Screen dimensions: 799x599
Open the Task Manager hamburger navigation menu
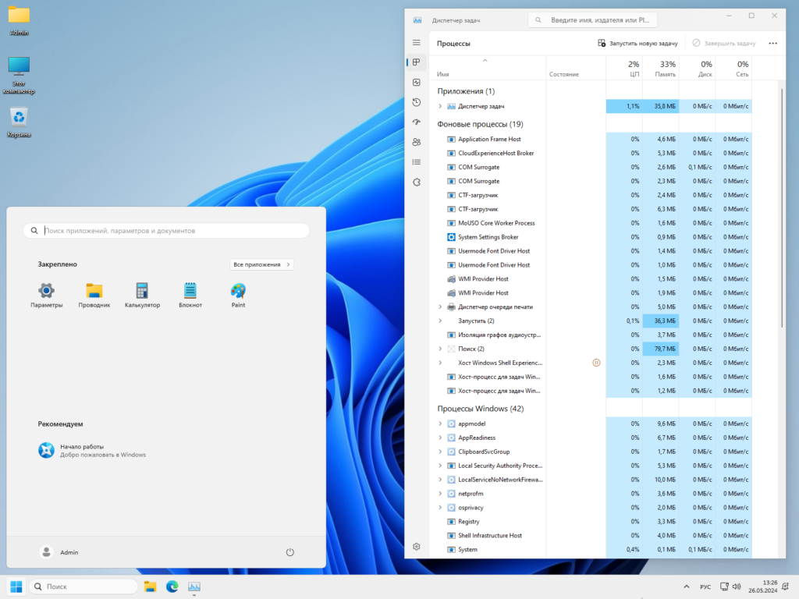[x=417, y=43]
